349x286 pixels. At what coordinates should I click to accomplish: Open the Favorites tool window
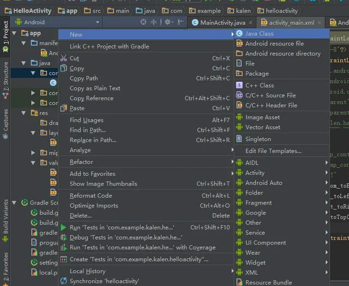point(5,269)
